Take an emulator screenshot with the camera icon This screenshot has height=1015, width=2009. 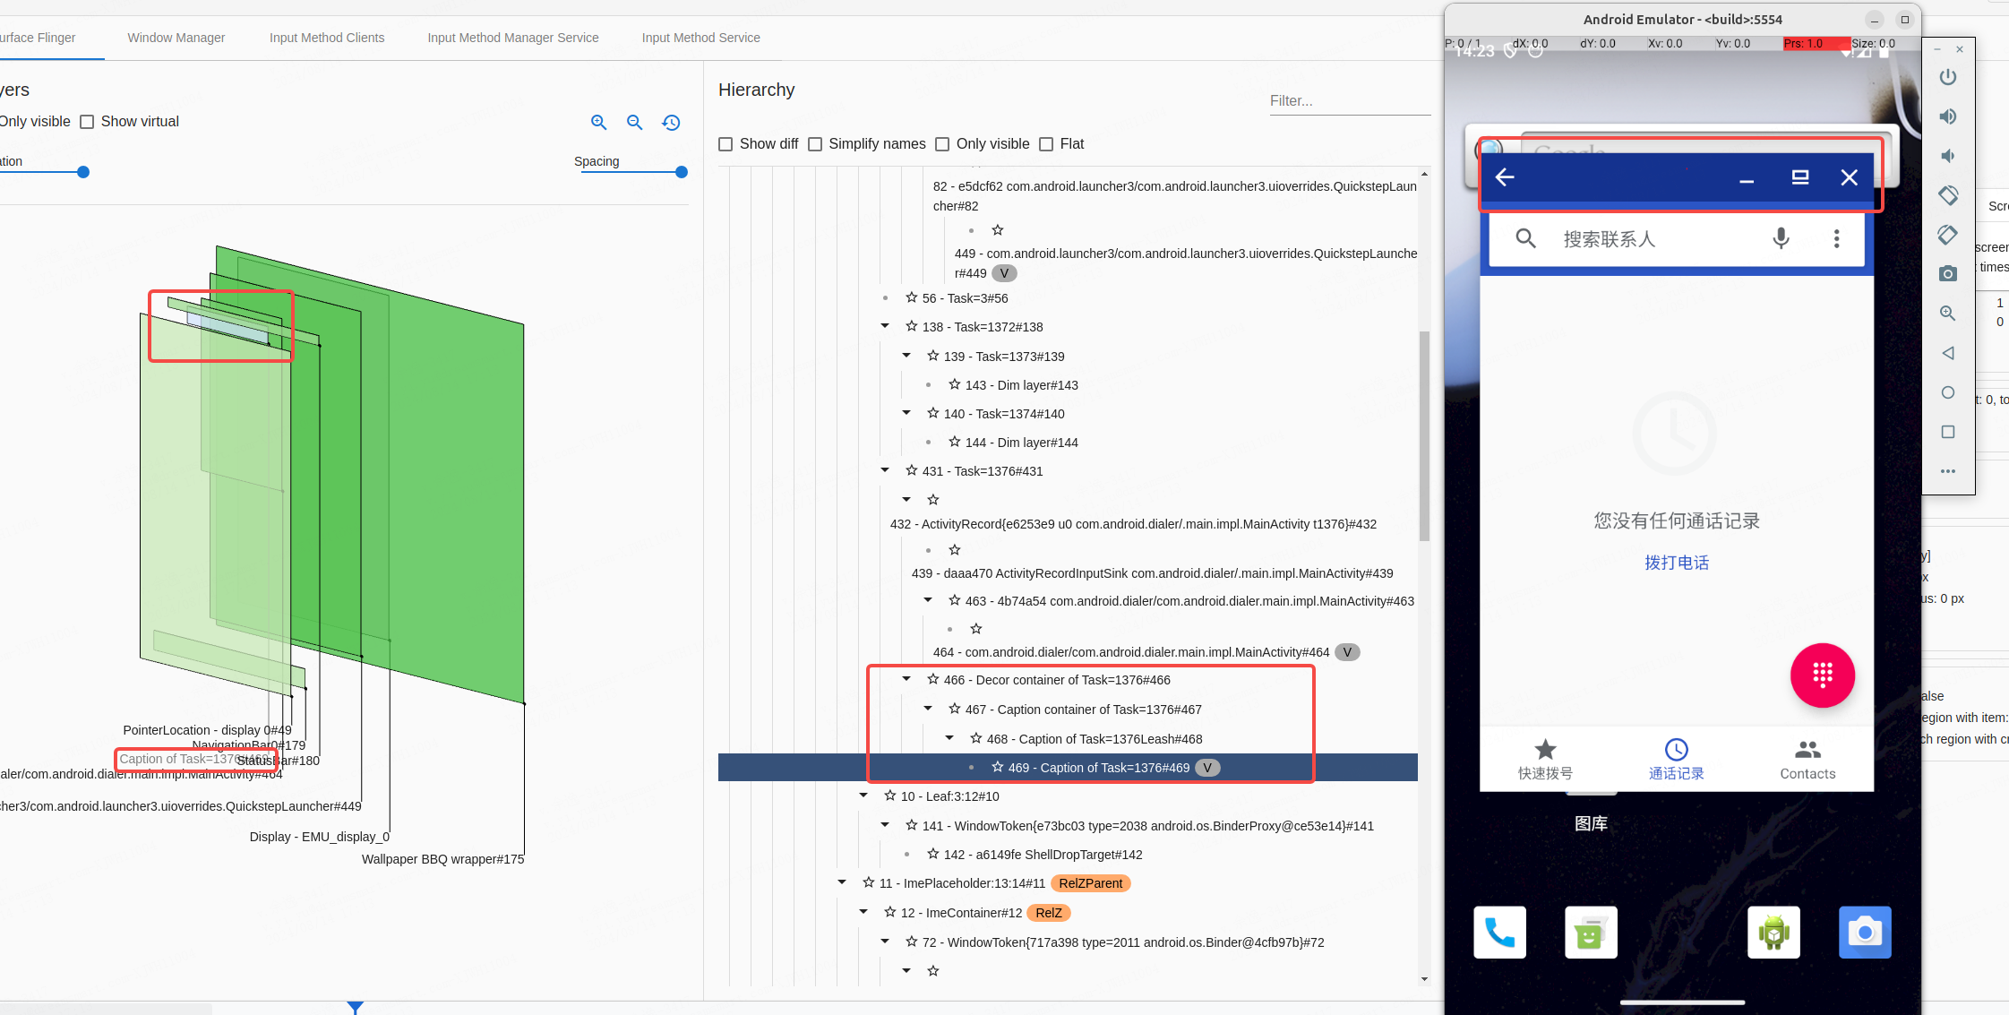1947,274
